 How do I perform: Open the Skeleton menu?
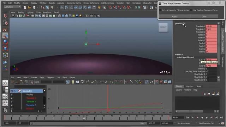pos(120,3)
